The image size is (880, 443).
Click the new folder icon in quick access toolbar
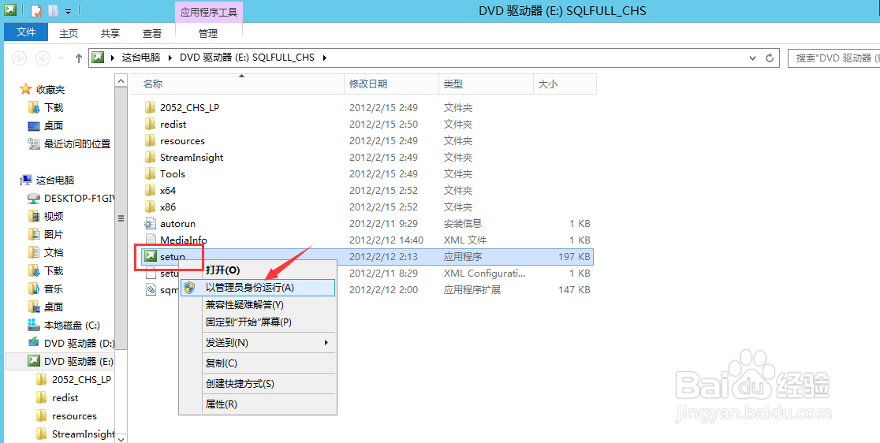pyautogui.click(x=54, y=10)
